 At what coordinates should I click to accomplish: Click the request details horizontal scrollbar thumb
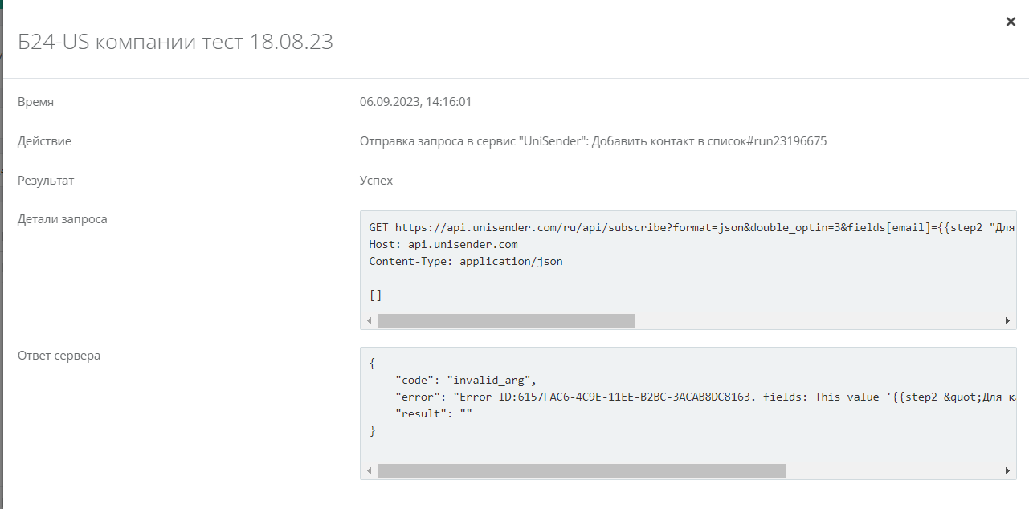pyautogui.click(x=506, y=321)
